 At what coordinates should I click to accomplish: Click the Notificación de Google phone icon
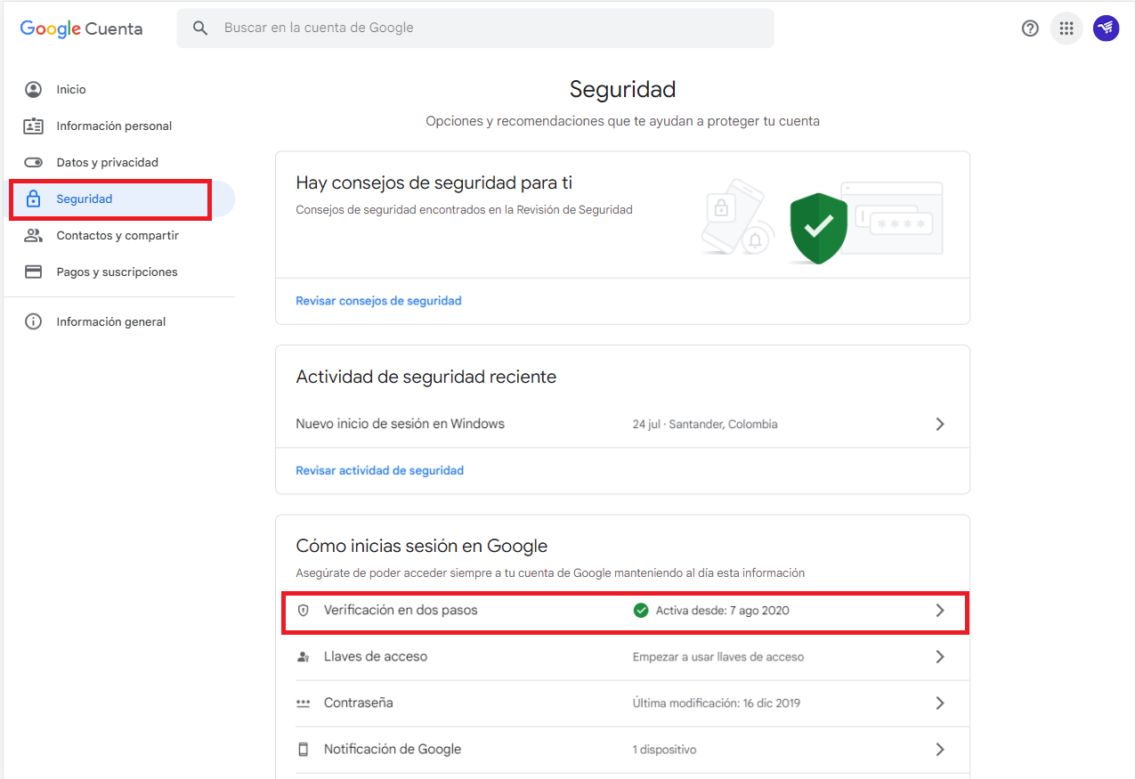(x=304, y=750)
